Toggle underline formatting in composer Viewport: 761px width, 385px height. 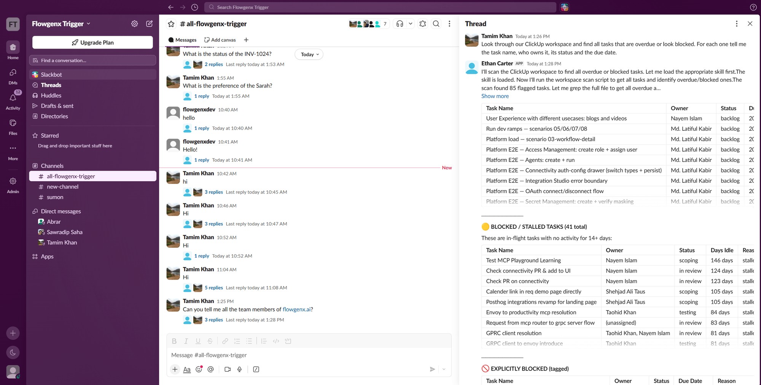point(198,341)
